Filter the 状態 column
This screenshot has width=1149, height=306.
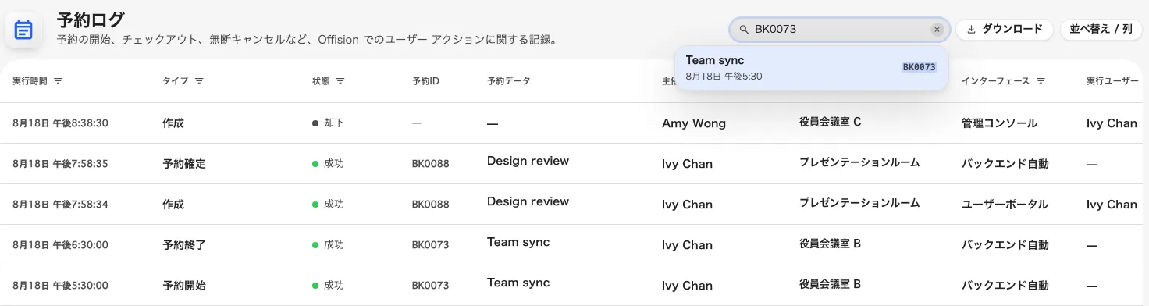click(340, 81)
